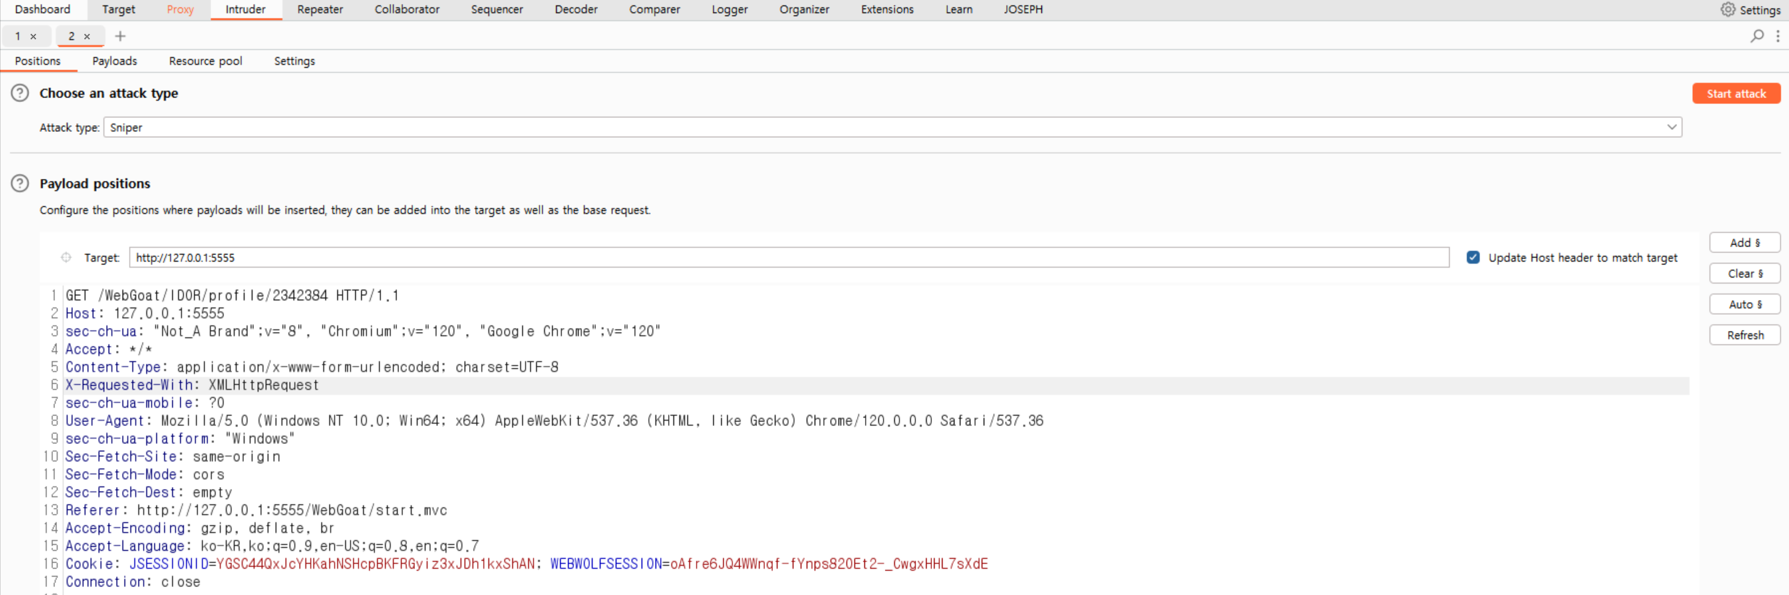Toggle Update Host header to match target
The image size is (1789, 595).
1472,258
